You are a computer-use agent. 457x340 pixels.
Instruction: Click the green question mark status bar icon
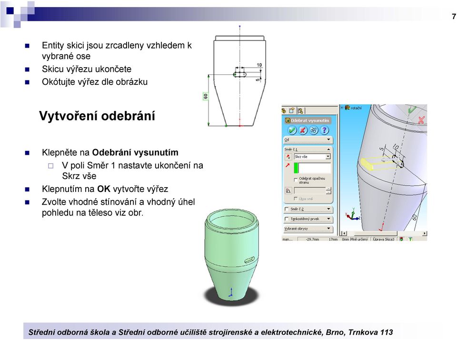pos(410,239)
